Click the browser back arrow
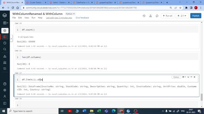This screenshot has width=204, height=114. pos(3,8)
